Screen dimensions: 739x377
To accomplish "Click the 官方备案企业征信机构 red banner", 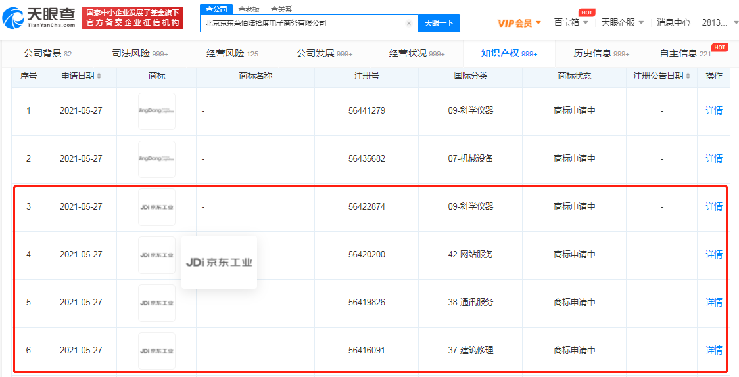I will click(132, 18).
